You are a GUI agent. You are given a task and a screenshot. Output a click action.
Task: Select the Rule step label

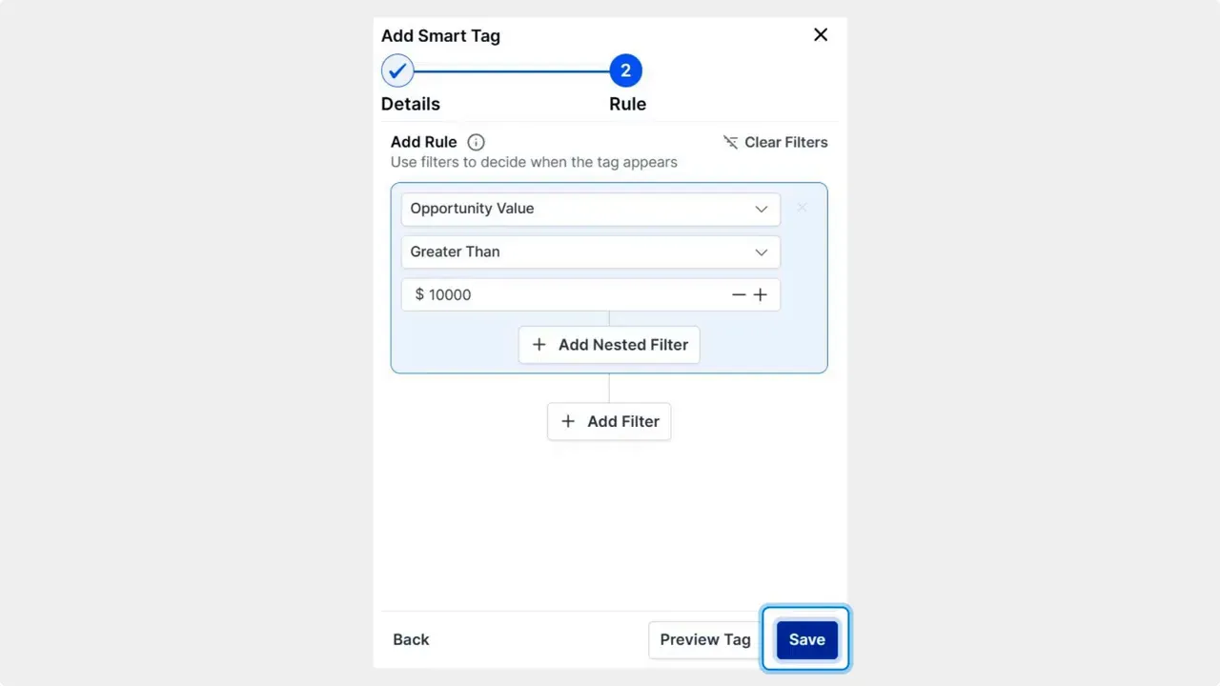[627, 104]
